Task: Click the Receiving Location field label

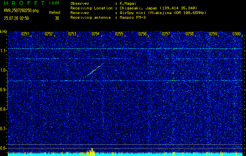Action: (92, 8)
